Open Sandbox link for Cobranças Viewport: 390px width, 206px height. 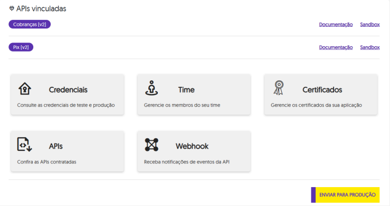[x=370, y=25]
